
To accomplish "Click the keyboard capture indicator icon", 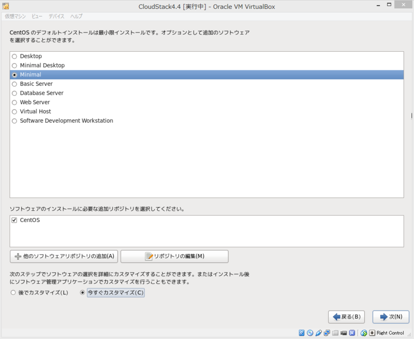I will coord(372,333).
